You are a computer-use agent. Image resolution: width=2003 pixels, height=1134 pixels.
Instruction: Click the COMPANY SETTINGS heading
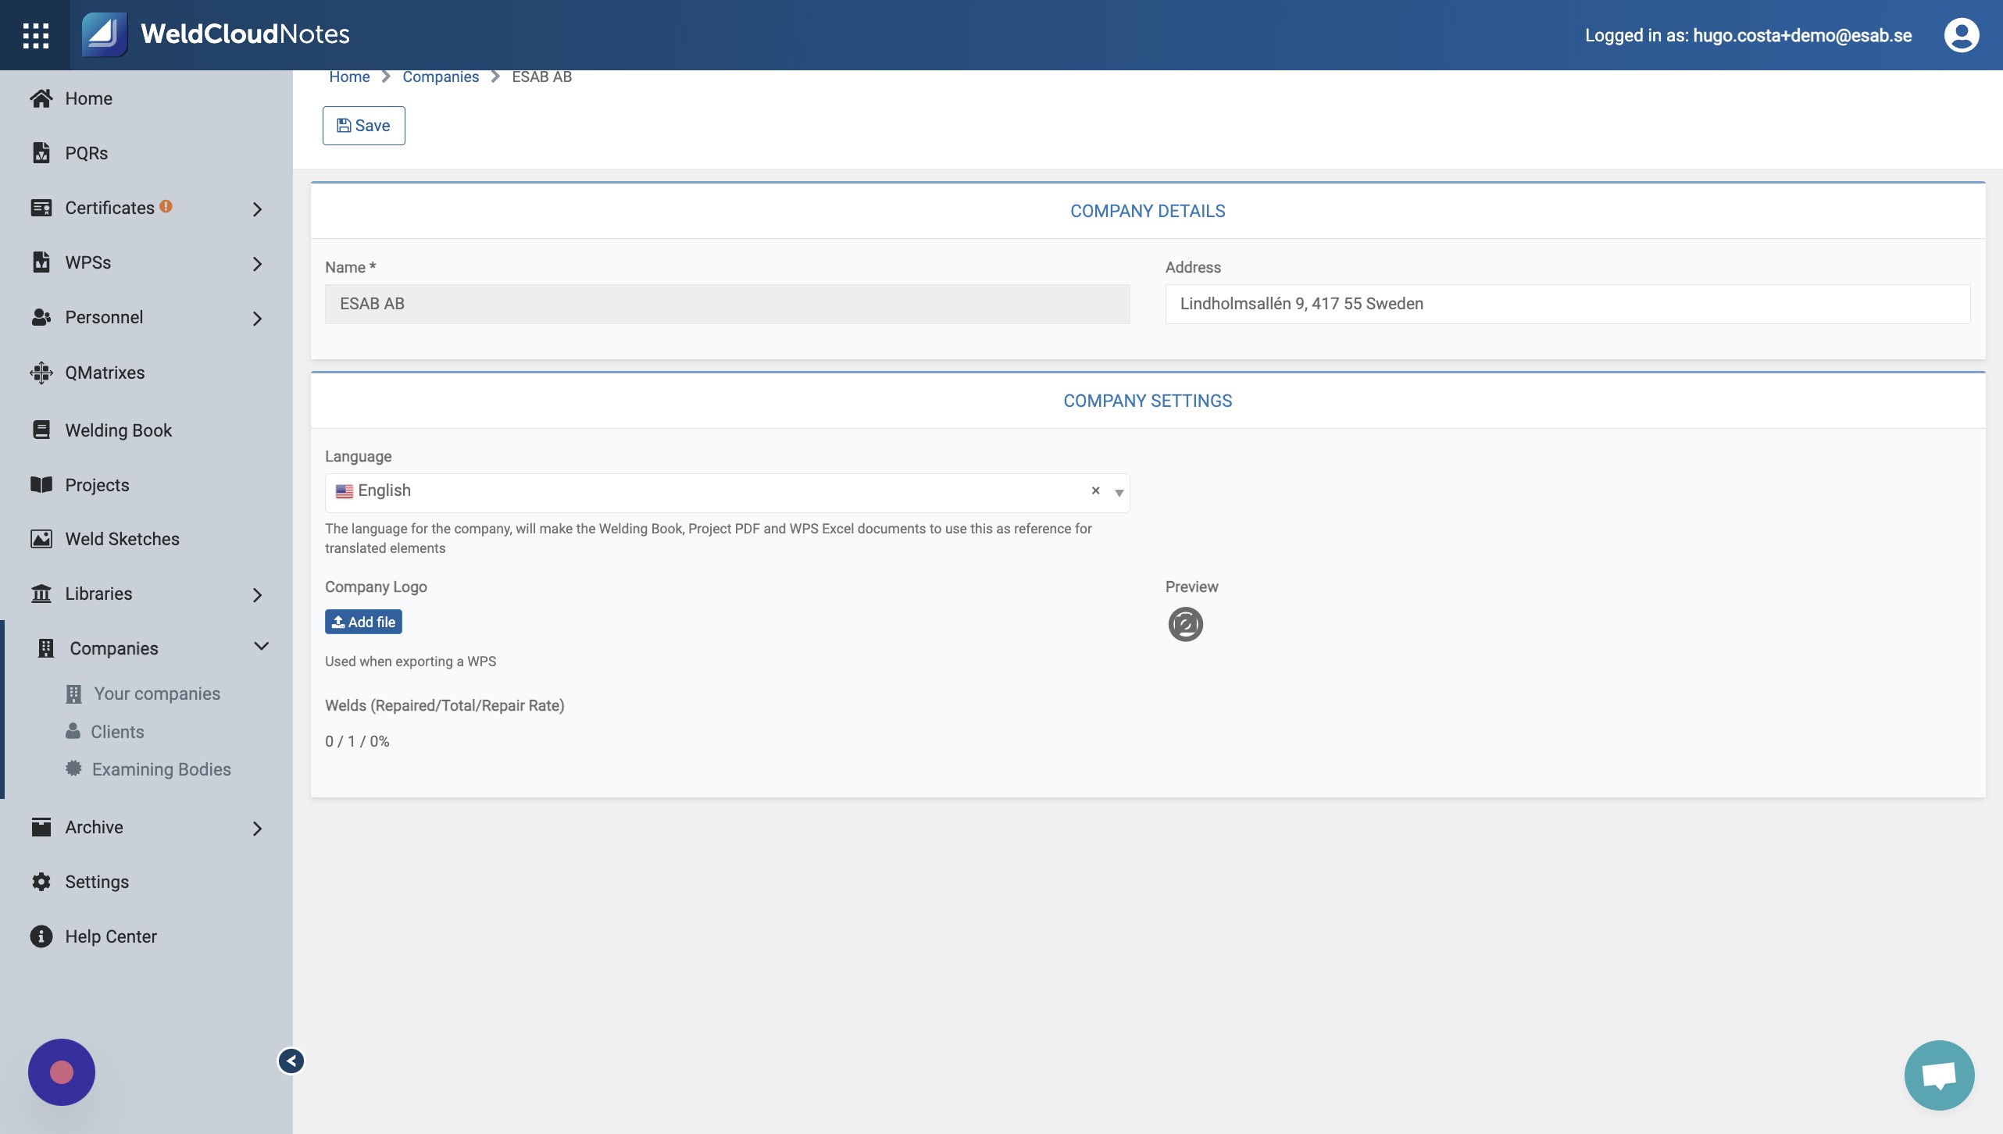(x=1148, y=401)
